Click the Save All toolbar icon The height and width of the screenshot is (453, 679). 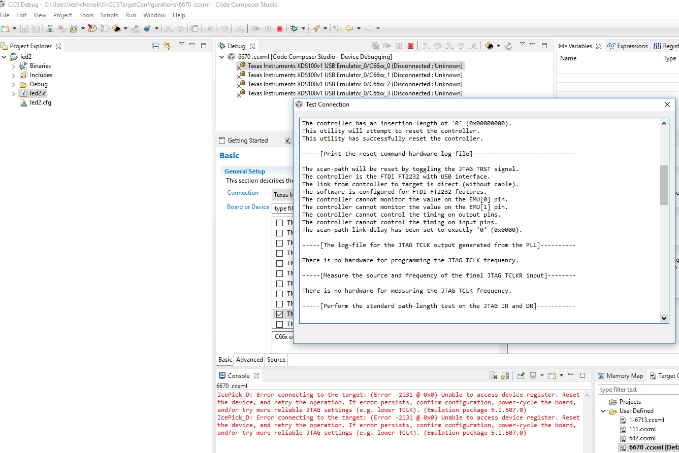pos(36,29)
